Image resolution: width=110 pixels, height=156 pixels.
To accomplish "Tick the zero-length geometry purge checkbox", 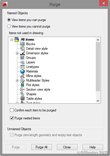I will (12, 135).
